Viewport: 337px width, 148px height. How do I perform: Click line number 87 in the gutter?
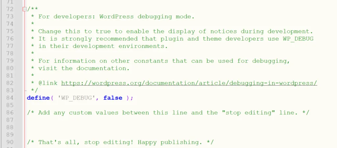pos(10,120)
